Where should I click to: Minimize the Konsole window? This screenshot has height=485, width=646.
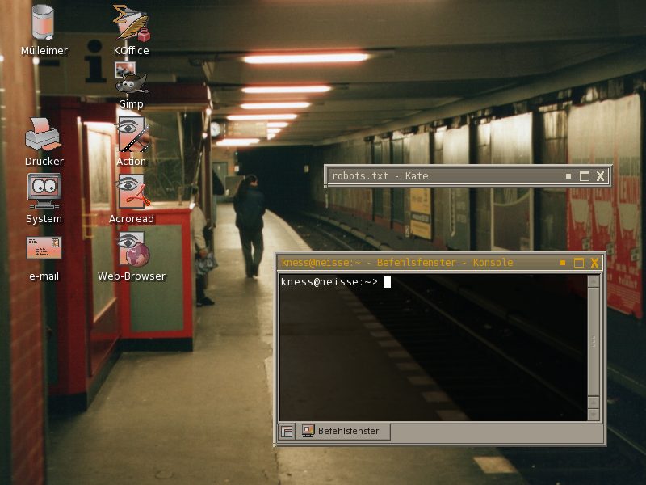(563, 263)
